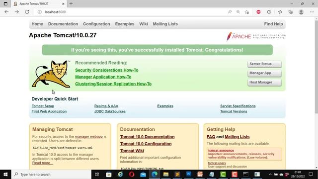
Task: Open Servlet Specifications link
Action: pos(238,106)
